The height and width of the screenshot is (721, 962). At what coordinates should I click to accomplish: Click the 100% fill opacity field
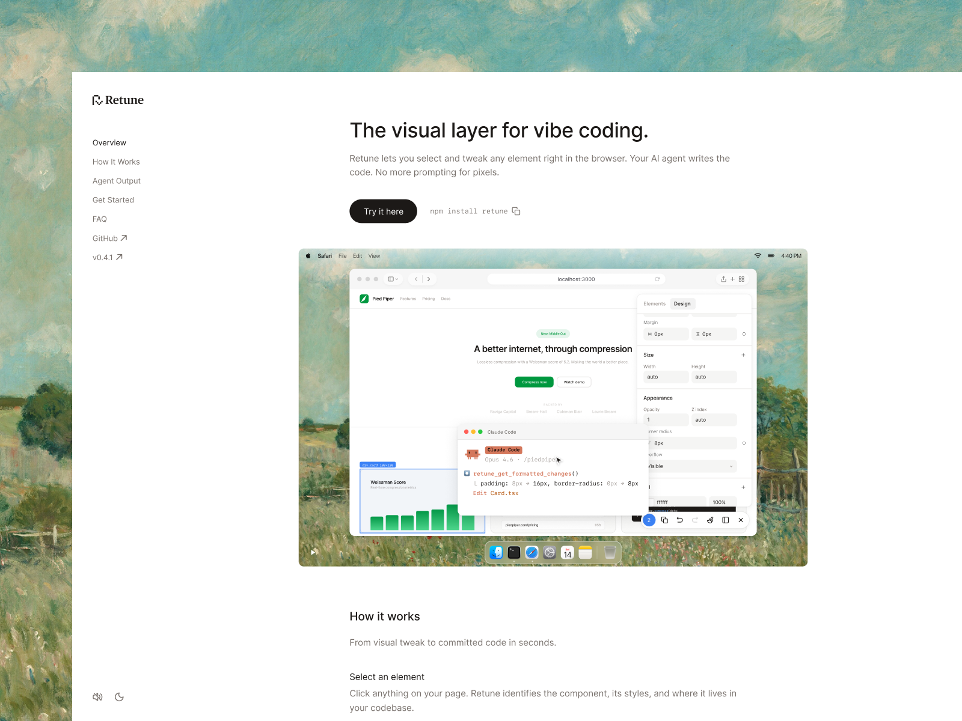pyautogui.click(x=723, y=502)
